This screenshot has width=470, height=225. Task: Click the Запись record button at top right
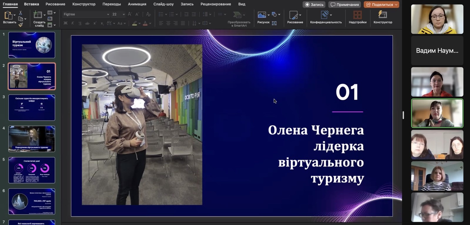314,4
